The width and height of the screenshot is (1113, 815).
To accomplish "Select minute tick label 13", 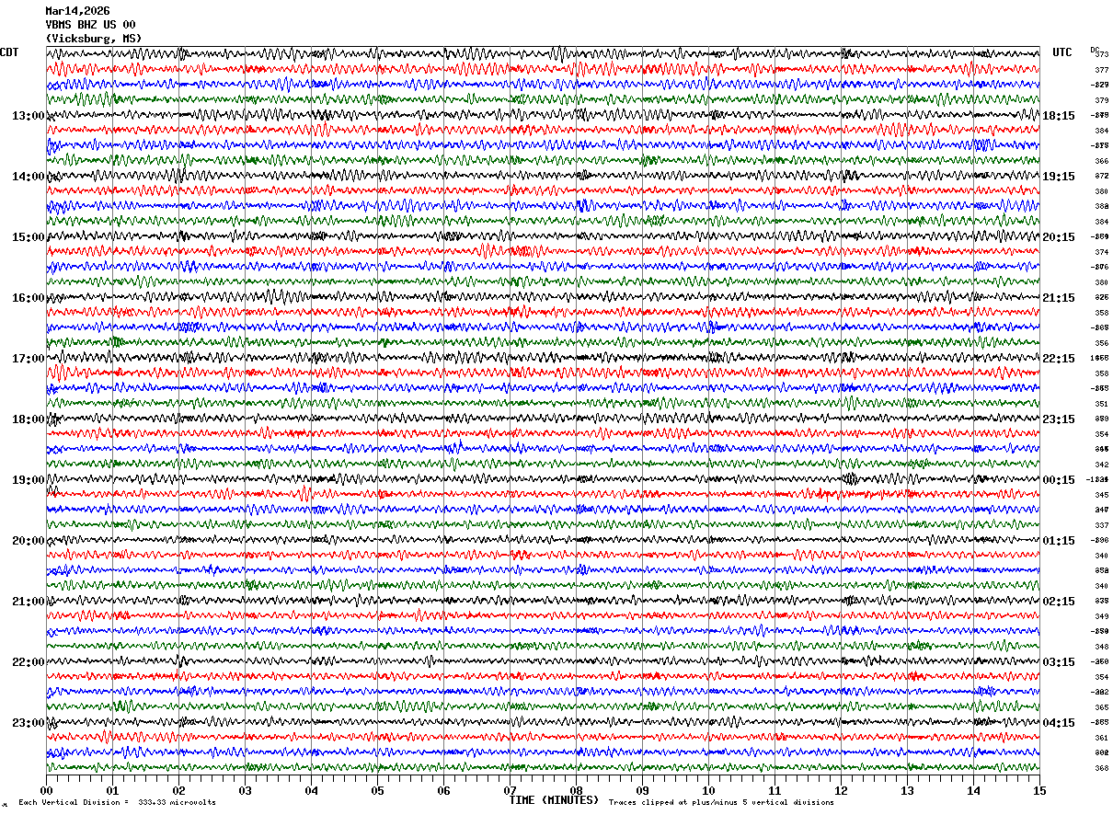I will [907, 790].
